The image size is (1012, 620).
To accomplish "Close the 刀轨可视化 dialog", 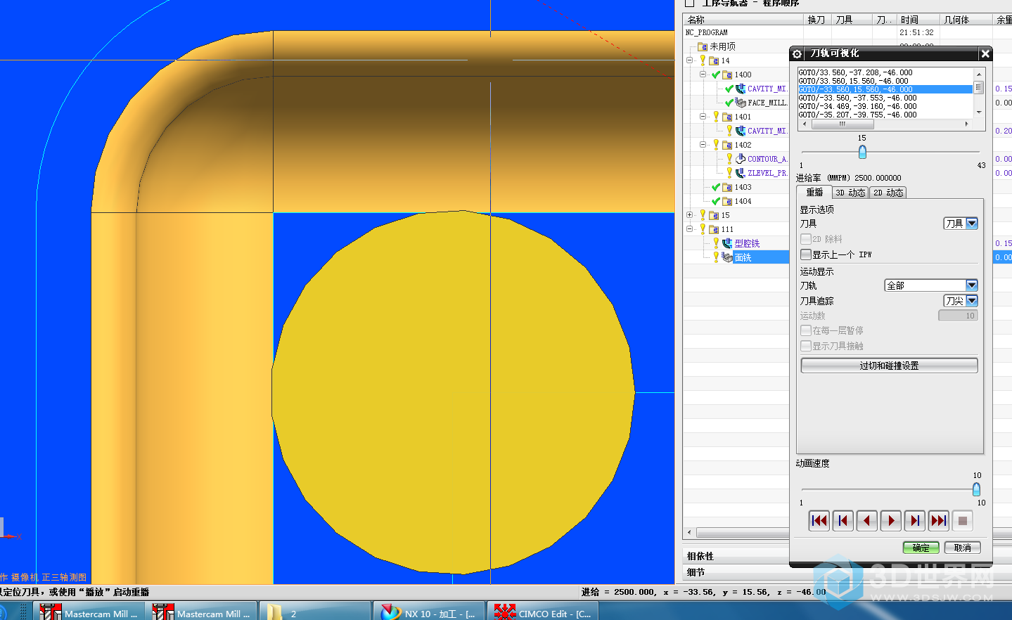I will [x=985, y=53].
